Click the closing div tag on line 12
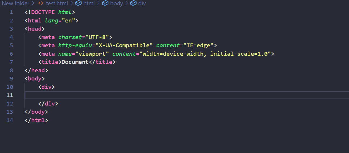Viewport: 349px width, 153px height. 48,104
